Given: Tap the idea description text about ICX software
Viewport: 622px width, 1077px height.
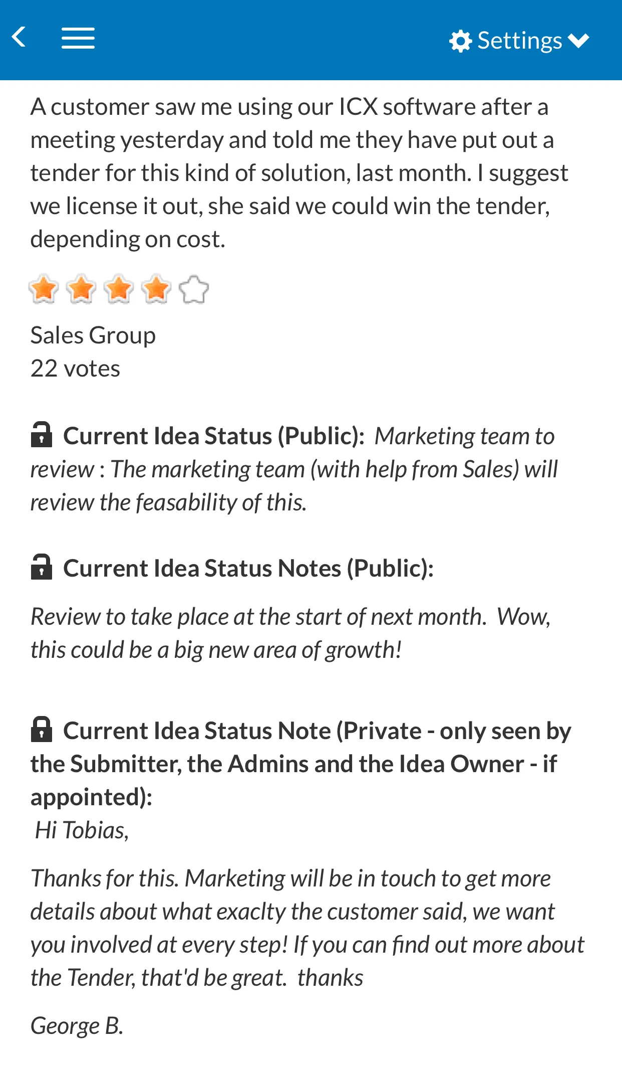Looking at the screenshot, I should (x=299, y=172).
